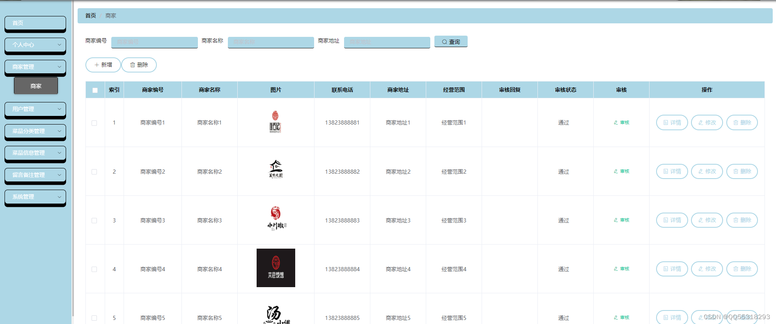Click phone number 13823888881
The height and width of the screenshot is (324, 776).
[342, 122]
